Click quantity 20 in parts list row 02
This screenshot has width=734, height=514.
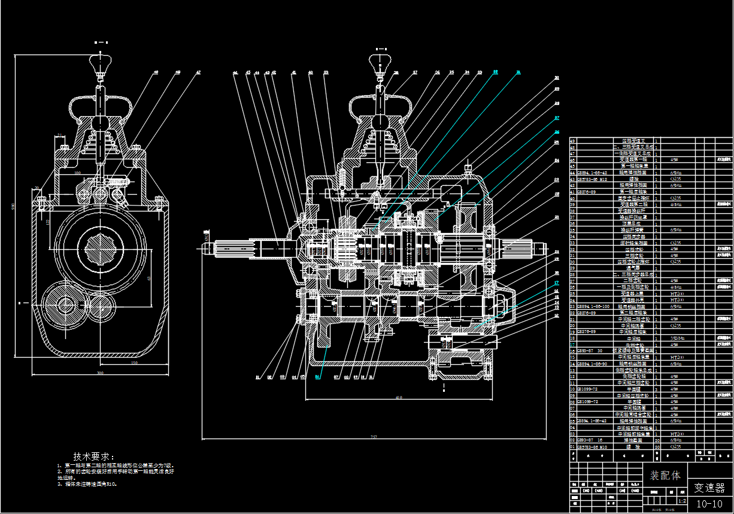click(657, 440)
